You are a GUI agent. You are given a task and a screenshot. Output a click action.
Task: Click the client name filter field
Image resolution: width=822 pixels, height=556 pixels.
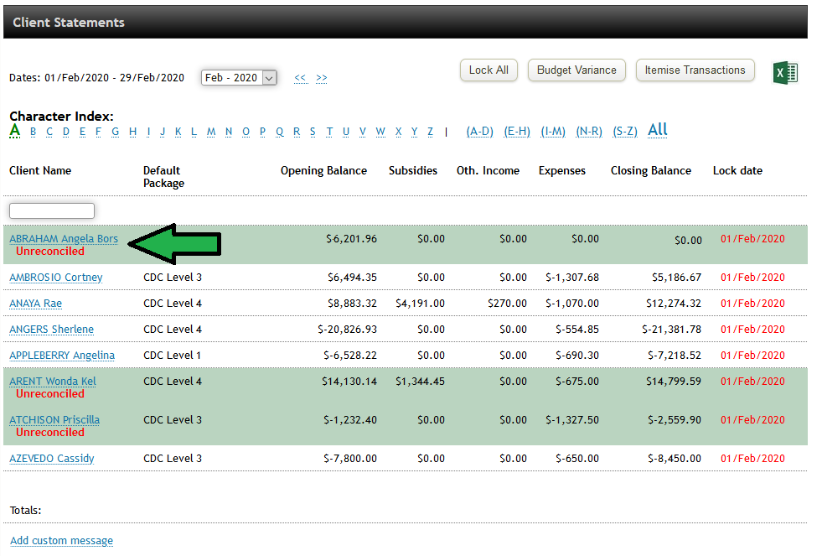[x=52, y=210]
